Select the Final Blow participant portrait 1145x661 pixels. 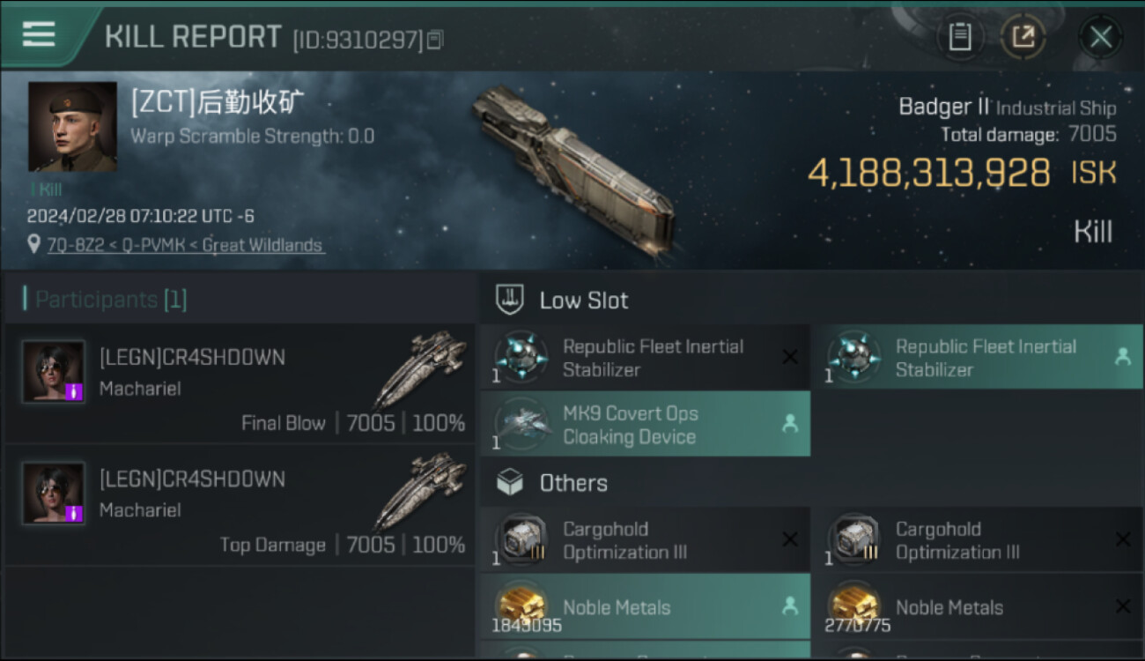[x=54, y=372]
